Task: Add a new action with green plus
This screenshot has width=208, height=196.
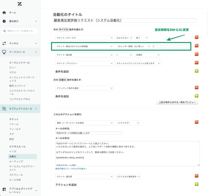Action: click(x=196, y=184)
